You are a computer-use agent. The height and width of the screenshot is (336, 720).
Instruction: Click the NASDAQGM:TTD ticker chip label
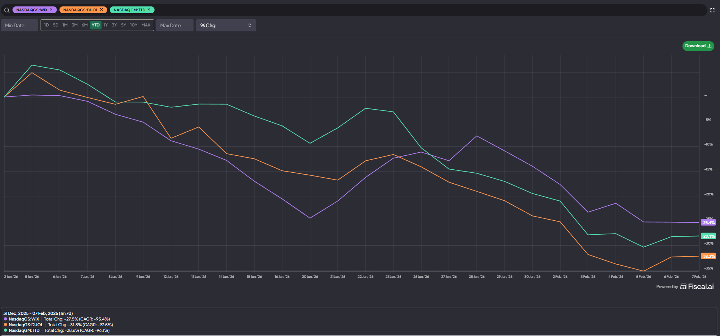point(130,10)
